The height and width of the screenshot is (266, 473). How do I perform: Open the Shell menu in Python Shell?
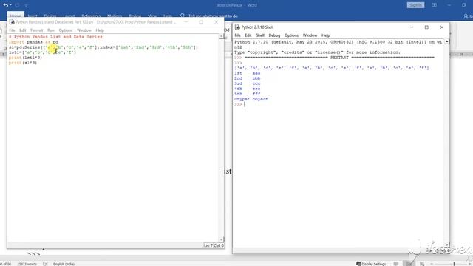coord(260,35)
